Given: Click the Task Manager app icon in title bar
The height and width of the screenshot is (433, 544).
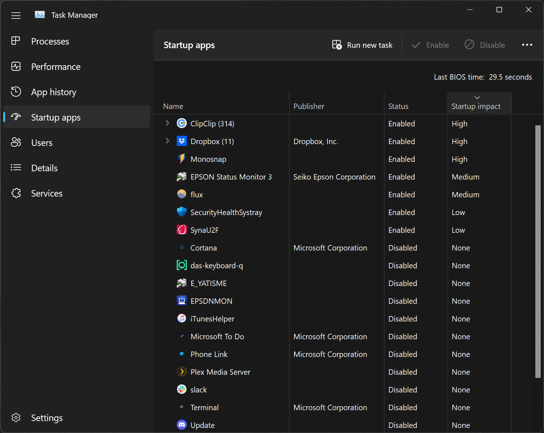Looking at the screenshot, I should [x=40, y=15].
